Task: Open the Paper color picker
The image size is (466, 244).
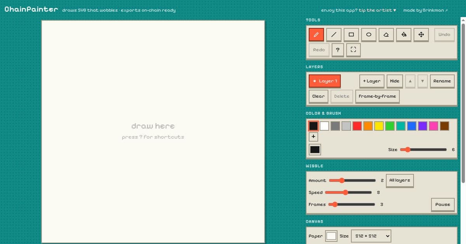Action: [x=331, y=236]
